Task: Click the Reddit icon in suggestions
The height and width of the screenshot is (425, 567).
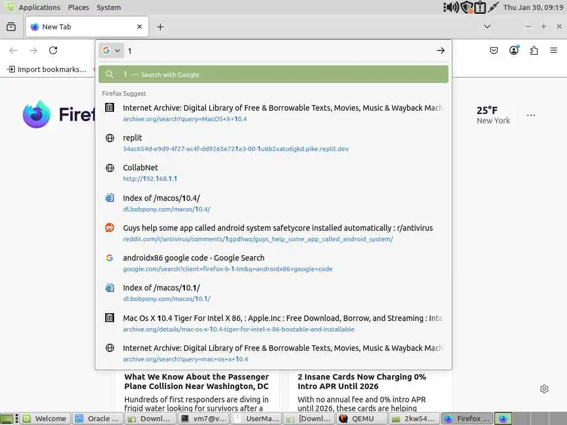Action: point(110,227)
